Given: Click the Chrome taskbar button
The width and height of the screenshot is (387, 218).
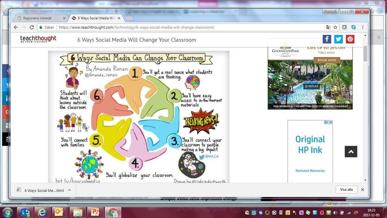Looking at the screenshot, I should tap(113, 213).
